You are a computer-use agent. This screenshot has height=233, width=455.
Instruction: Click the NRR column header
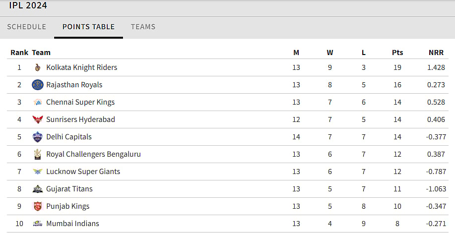pyautogui.click(x=436, y=53)
